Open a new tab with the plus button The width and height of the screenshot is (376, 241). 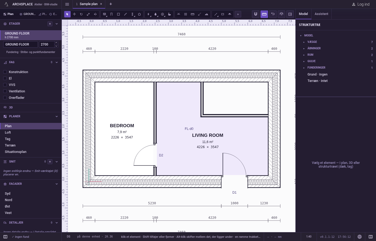(x=111, y=4)
